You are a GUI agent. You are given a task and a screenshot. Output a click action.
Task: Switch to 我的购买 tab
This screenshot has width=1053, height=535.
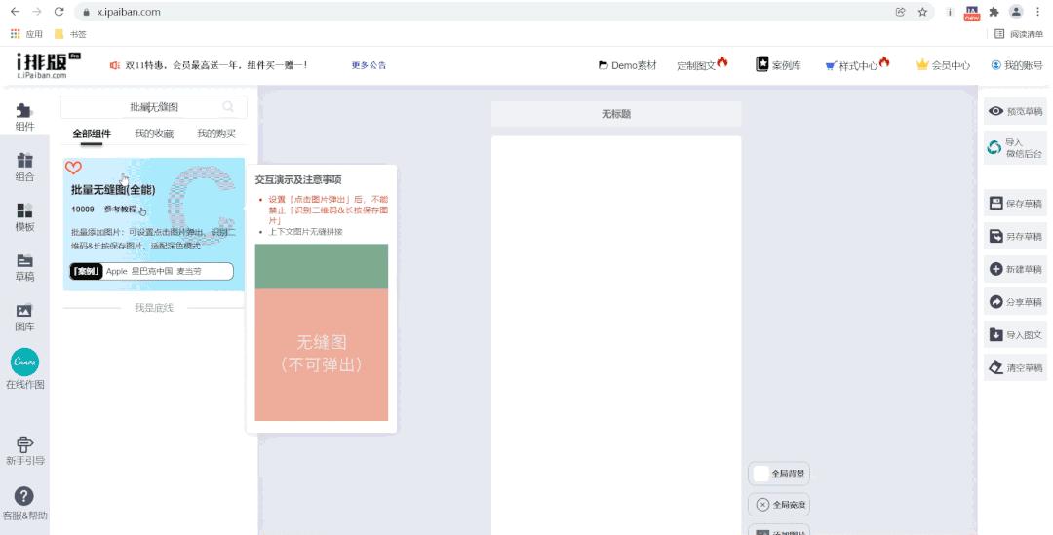point(216,134)
